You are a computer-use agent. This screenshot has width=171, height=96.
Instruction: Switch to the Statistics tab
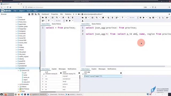pyautogui.click(x=68, y=14)
